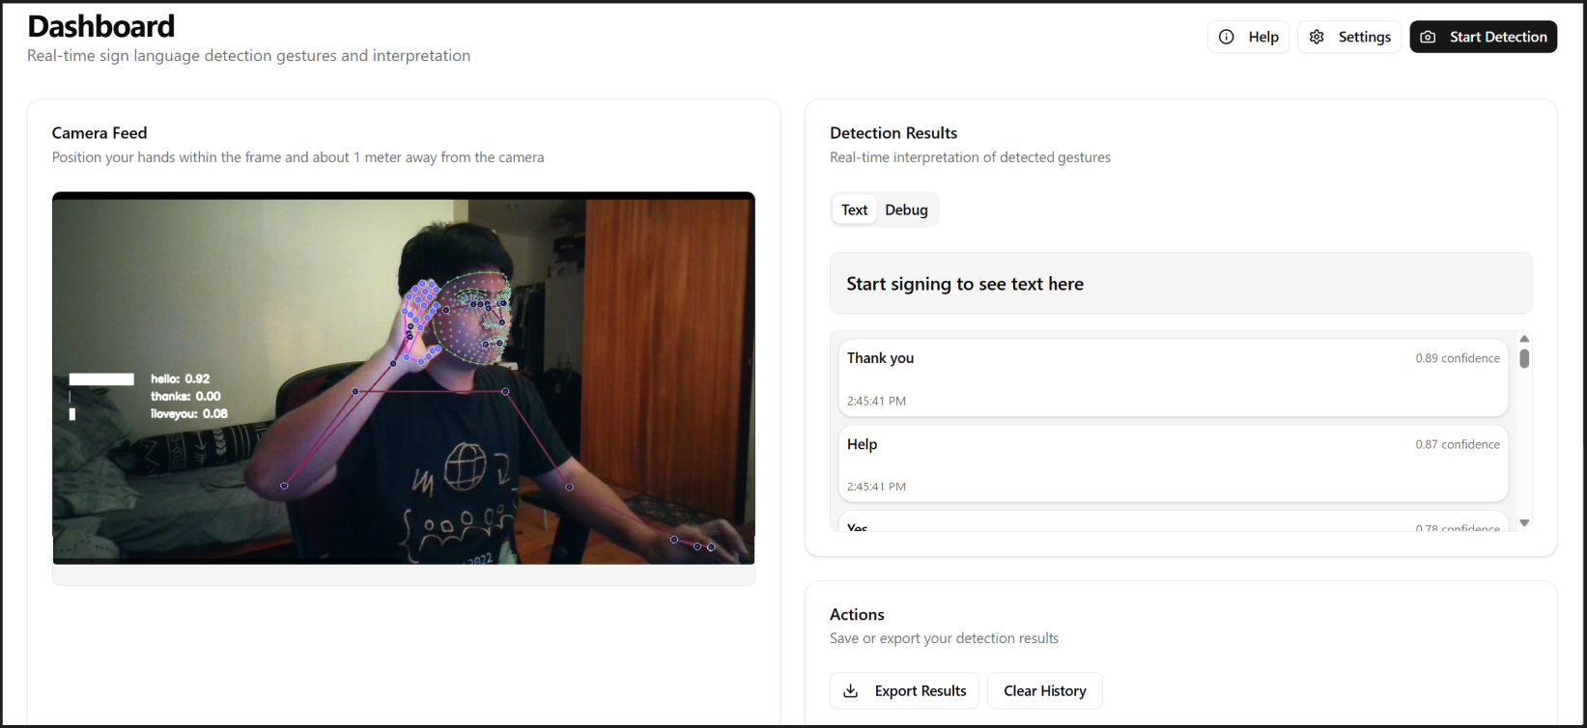The height and width of the screenshot is (728, 1587).
Task: Click the results list scrollbar thumb
Action: click(1524, 358)
